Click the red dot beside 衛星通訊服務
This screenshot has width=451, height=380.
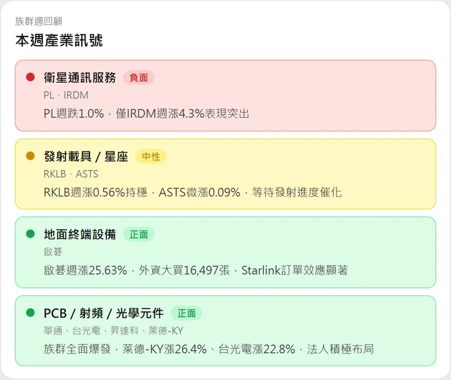(x=30, y=77)
